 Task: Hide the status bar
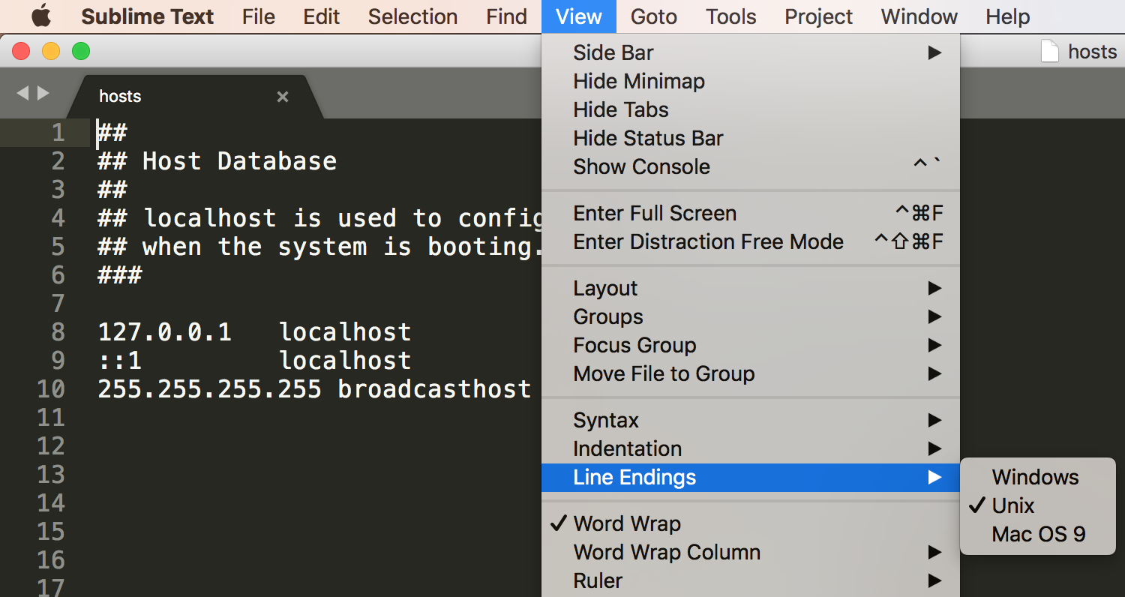click(751, 138)
